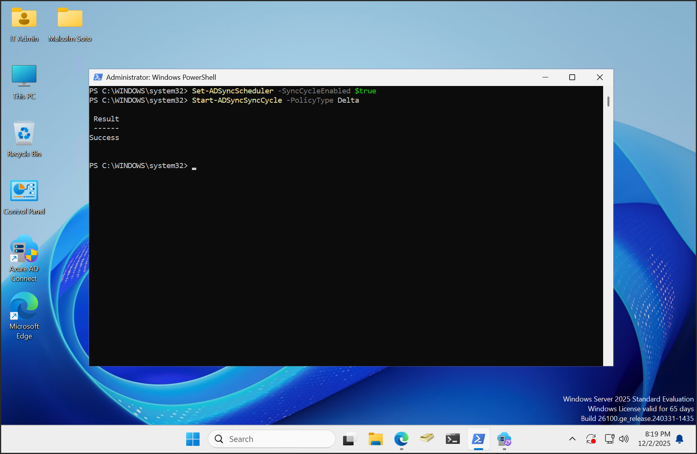Switch to Edge in the taskbar
Image resolution: width=697 pixels, height=454 pixels.
tap(401, 439)
